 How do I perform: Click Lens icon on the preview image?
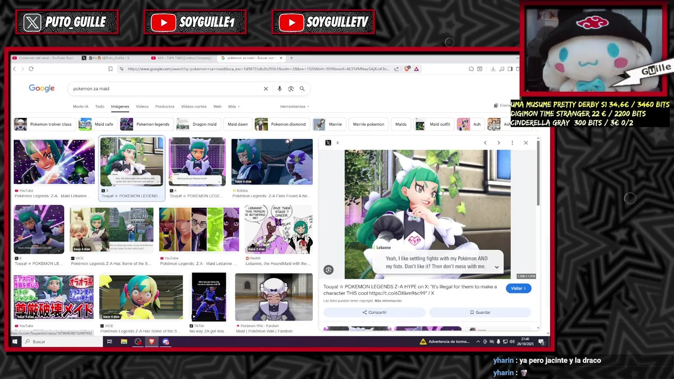point(329,270)
